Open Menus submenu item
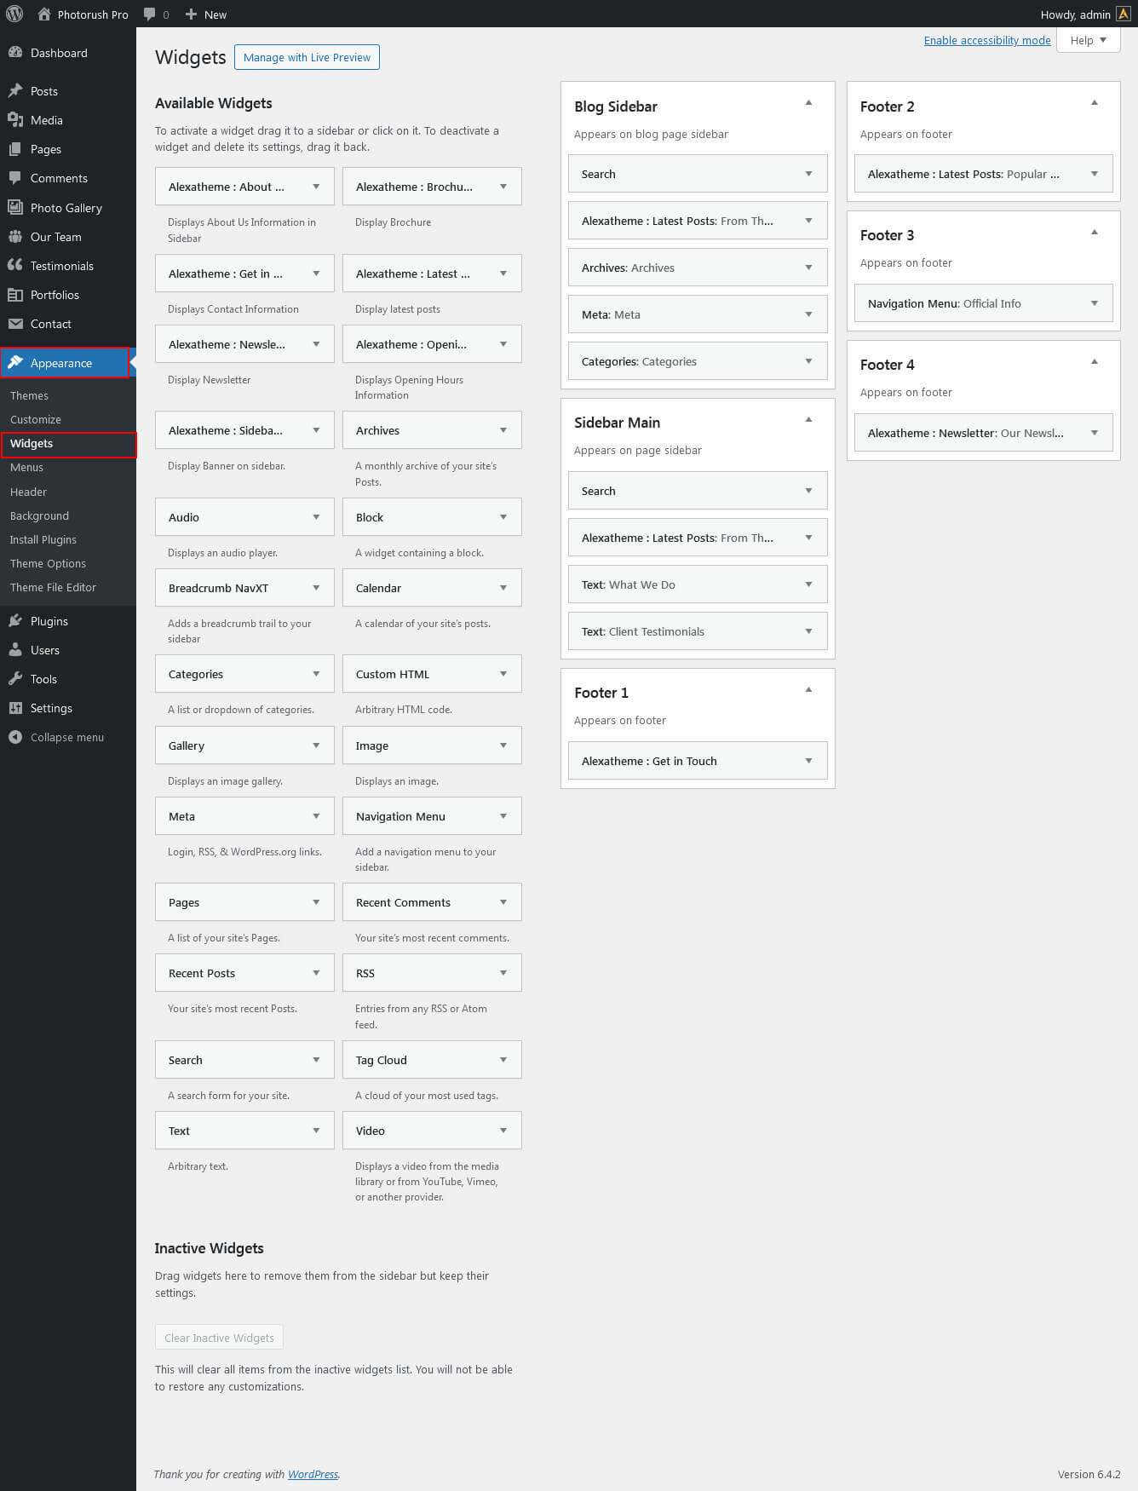Screen dimensions: 1138x1491 point(26,467)
